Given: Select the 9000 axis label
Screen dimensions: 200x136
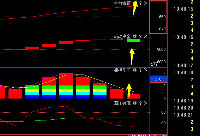Looking at the screenshot, I should (x=161, y=49).
